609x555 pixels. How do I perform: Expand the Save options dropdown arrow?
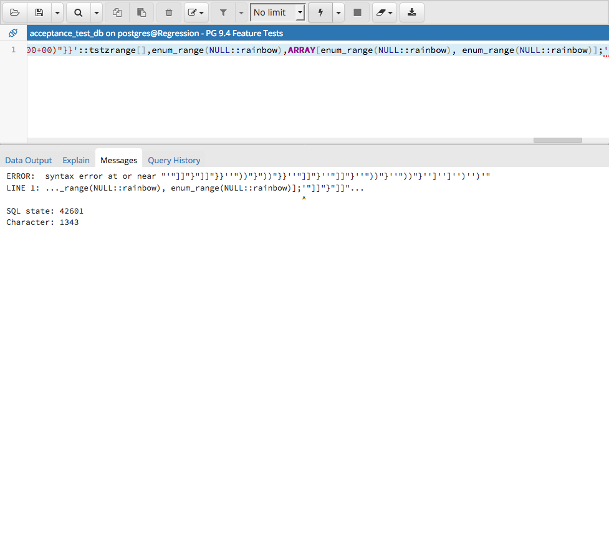[57, 12]
